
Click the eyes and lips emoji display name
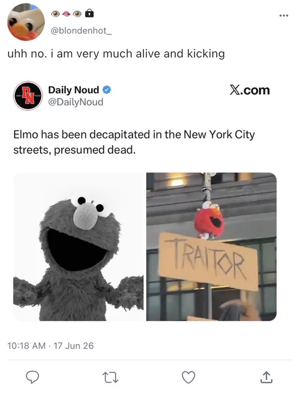coord(67,13)
